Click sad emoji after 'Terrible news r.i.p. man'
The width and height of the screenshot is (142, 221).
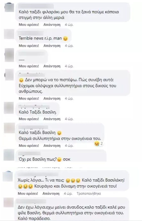pos(65,39)
